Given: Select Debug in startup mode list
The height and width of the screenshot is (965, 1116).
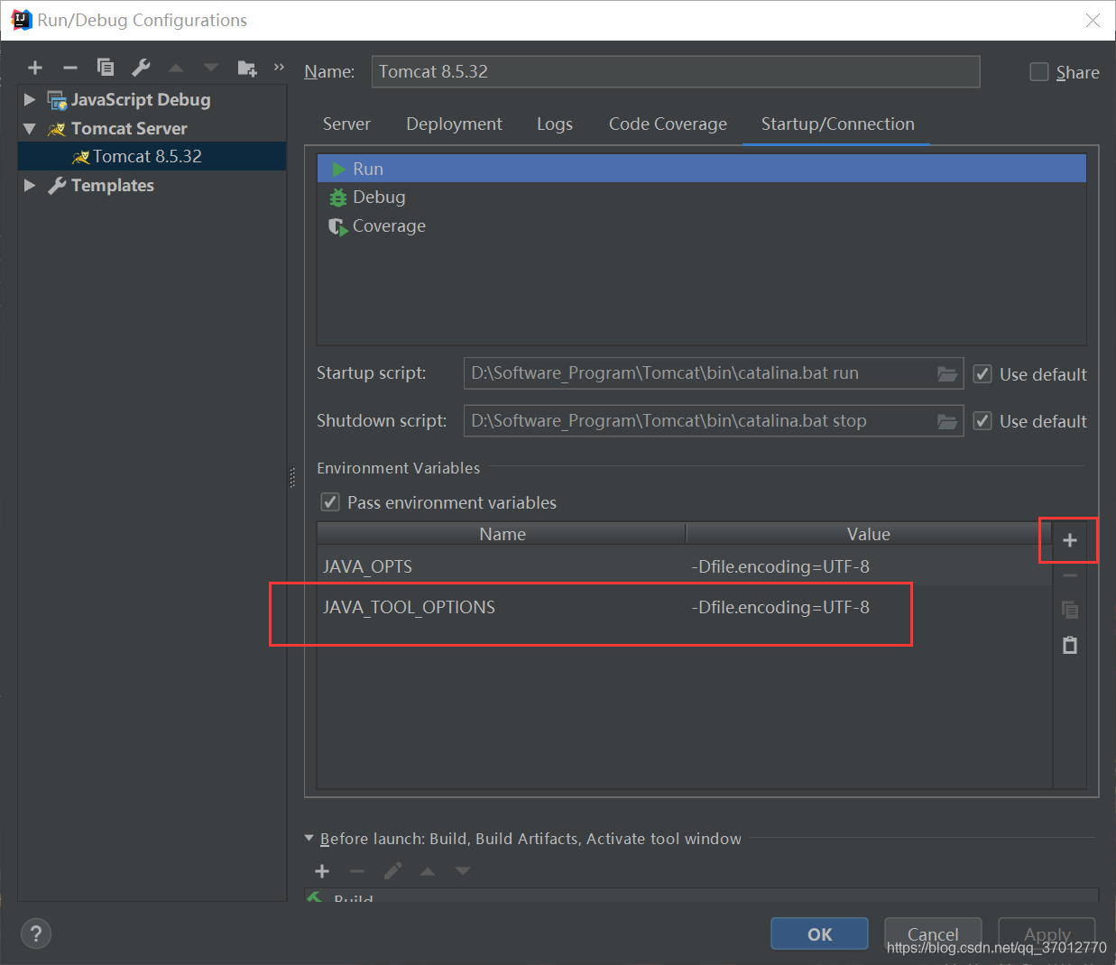Looking at the screenshot, I should (702, 198).
